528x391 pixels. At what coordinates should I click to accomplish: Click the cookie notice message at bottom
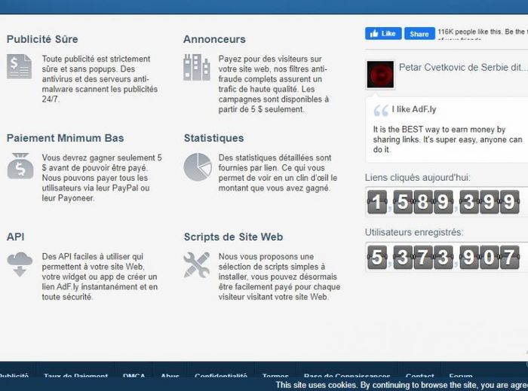point(402,385)
